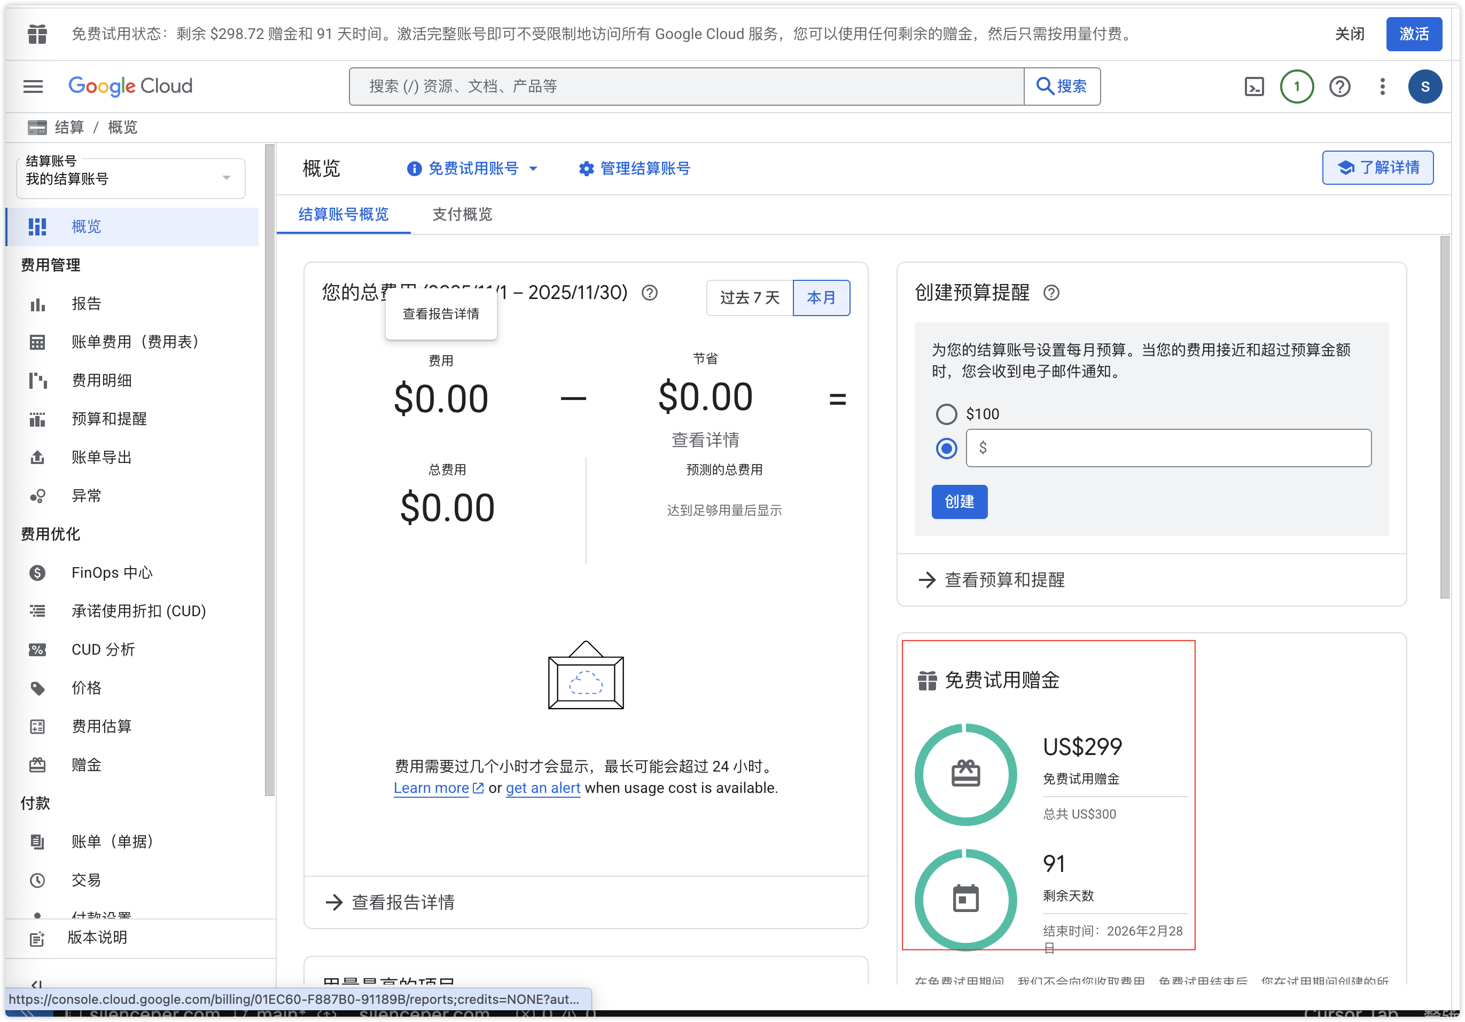1465x1022 pixels.
Task: Open the help question-mark icon
Action: pos(1339,86)
